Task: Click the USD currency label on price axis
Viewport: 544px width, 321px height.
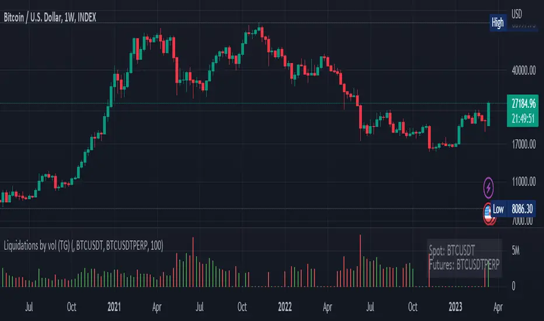Action: pyautogui.click(x=517, y=12)
